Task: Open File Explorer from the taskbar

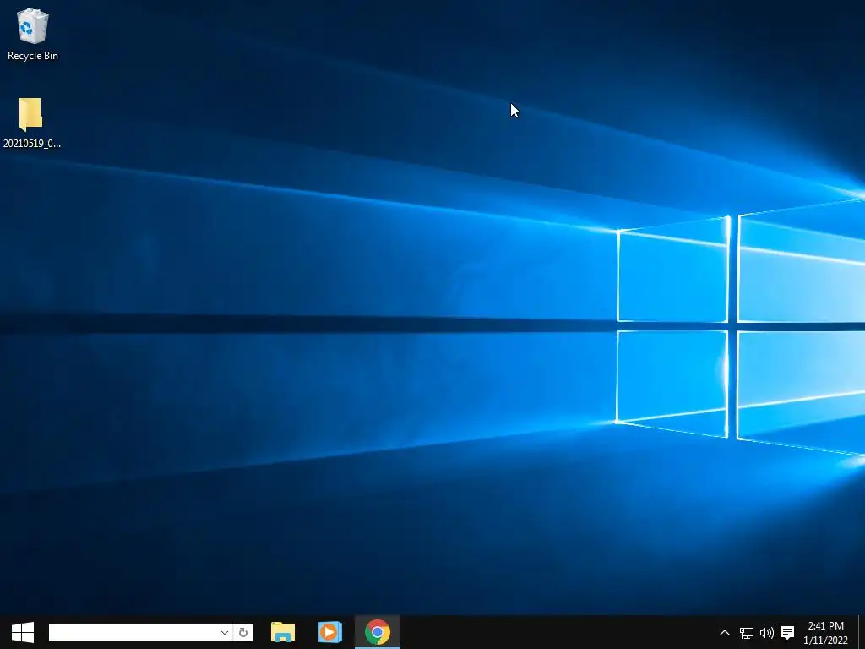Action: pos(283,632)
